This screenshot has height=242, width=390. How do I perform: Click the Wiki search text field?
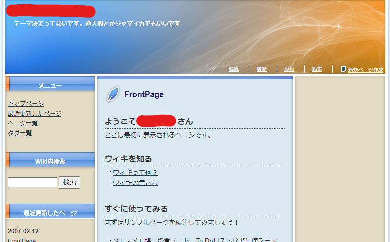[x=33, y=182]
